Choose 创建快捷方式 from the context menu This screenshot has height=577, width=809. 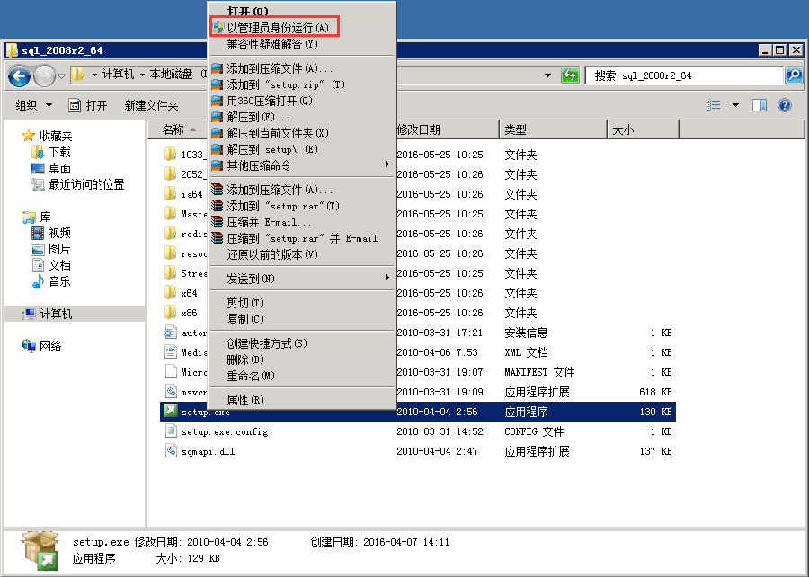coord(302,343)
